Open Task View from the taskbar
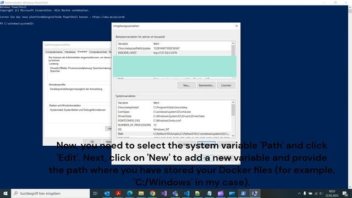 coord(95,193)
